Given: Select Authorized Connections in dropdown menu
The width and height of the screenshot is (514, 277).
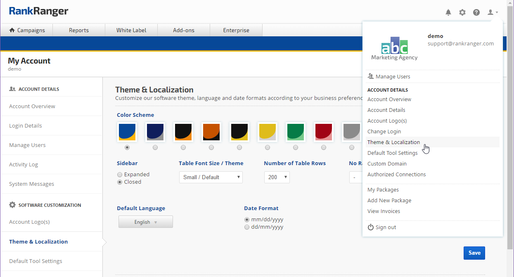Looking at the screenshot, I should 397,174.
